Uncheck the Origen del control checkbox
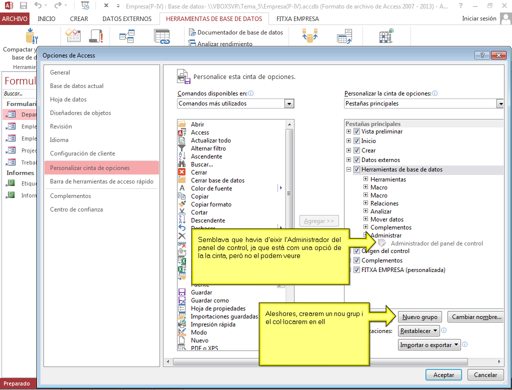 [357, 251]
